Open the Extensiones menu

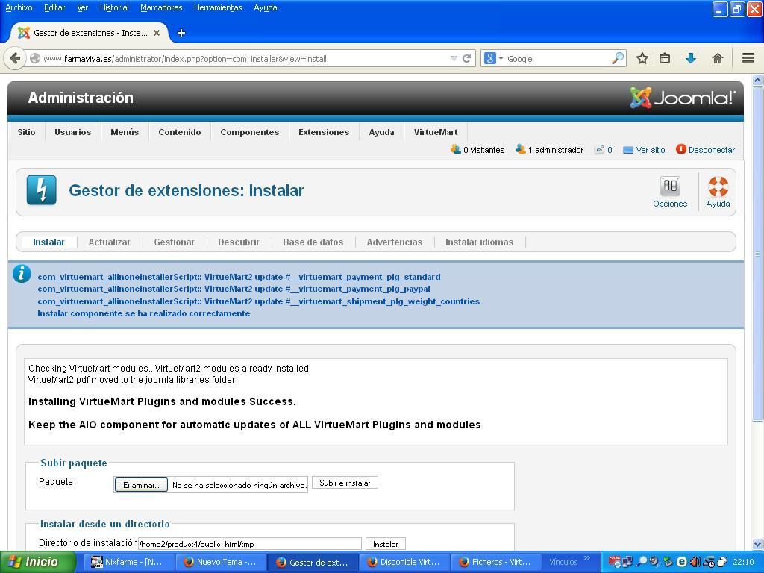tap(324, 132)
